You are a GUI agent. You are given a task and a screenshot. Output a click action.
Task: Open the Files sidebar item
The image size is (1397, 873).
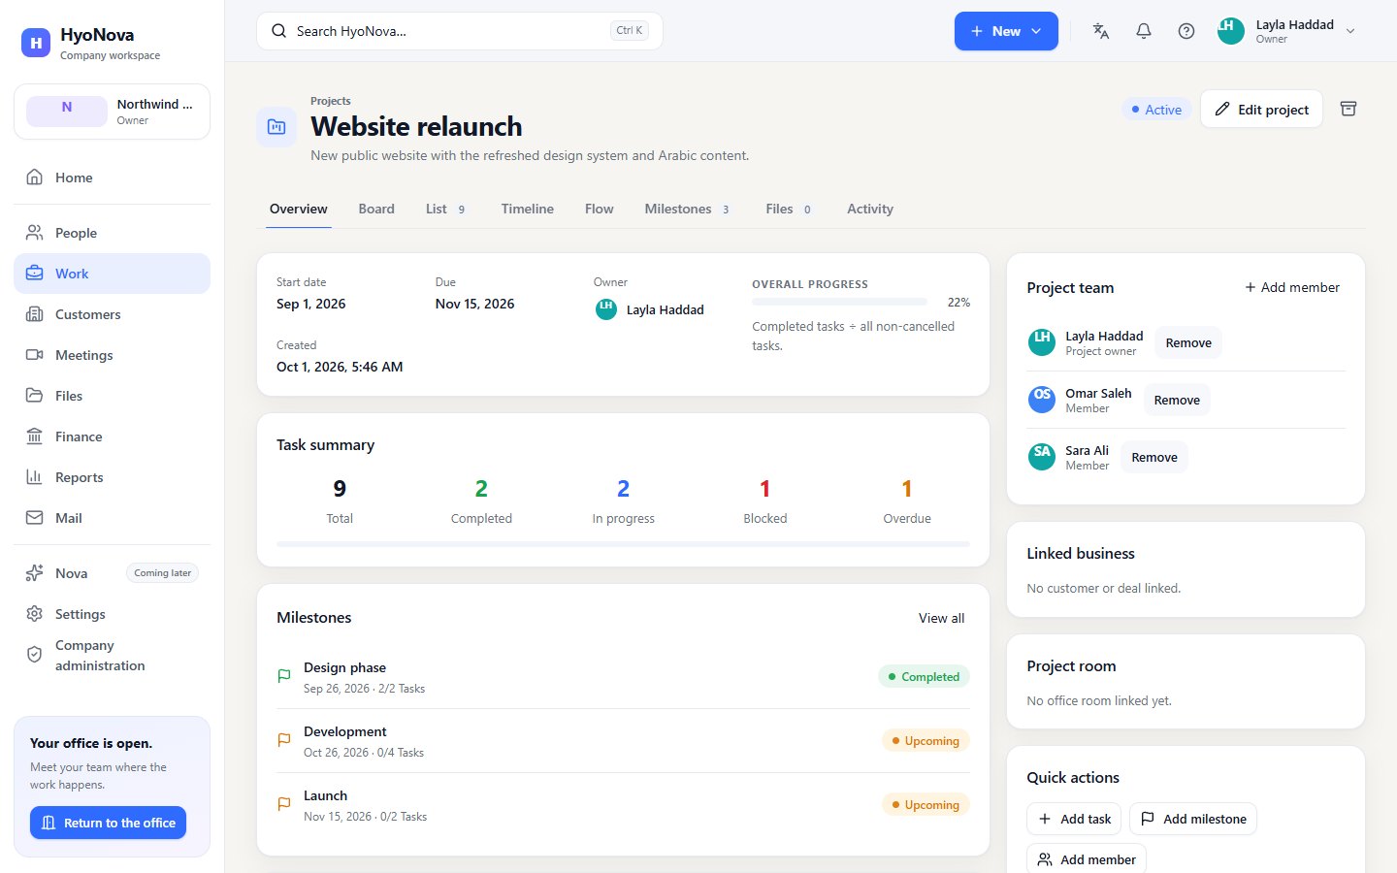(x=112, y=396)
